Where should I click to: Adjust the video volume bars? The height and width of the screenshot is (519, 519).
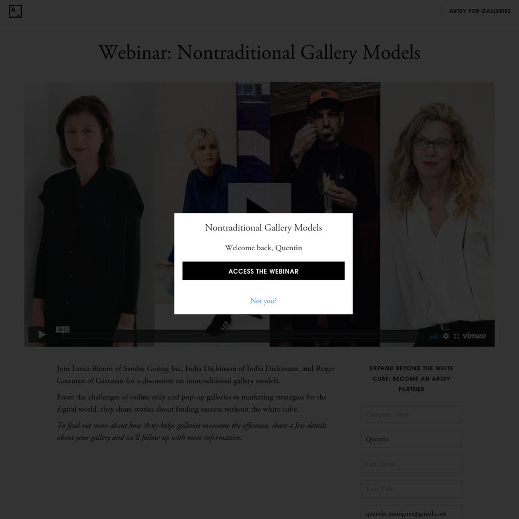(433, 336)
